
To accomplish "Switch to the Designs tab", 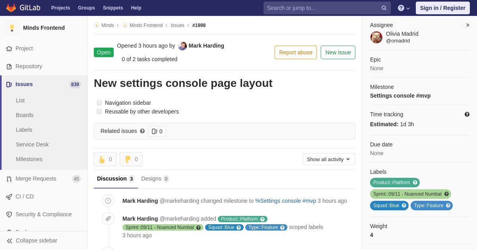I will tap(155, 179).
